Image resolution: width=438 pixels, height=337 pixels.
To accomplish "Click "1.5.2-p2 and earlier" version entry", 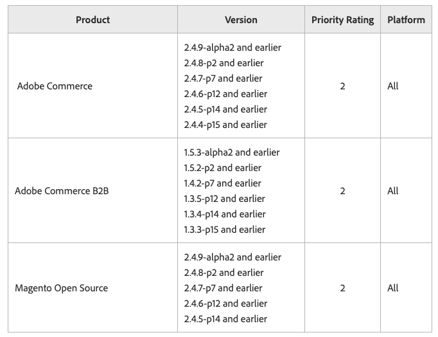I will pos(222,168).
